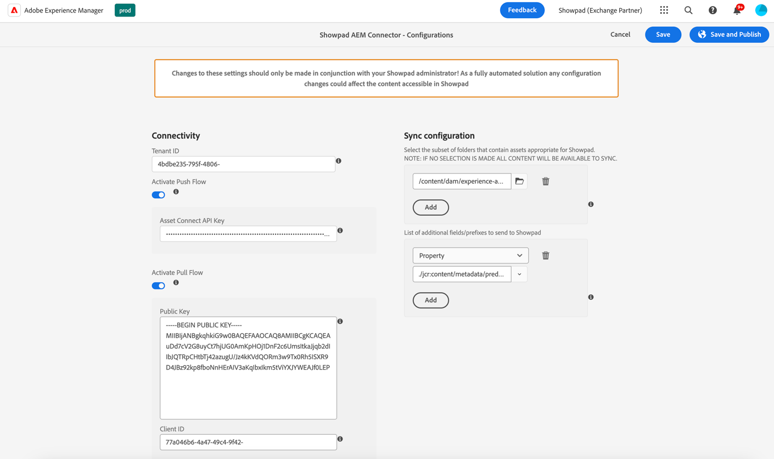
Task: Expand the jcr:content metadata path dropdown arrow
Action: point(519,274)
